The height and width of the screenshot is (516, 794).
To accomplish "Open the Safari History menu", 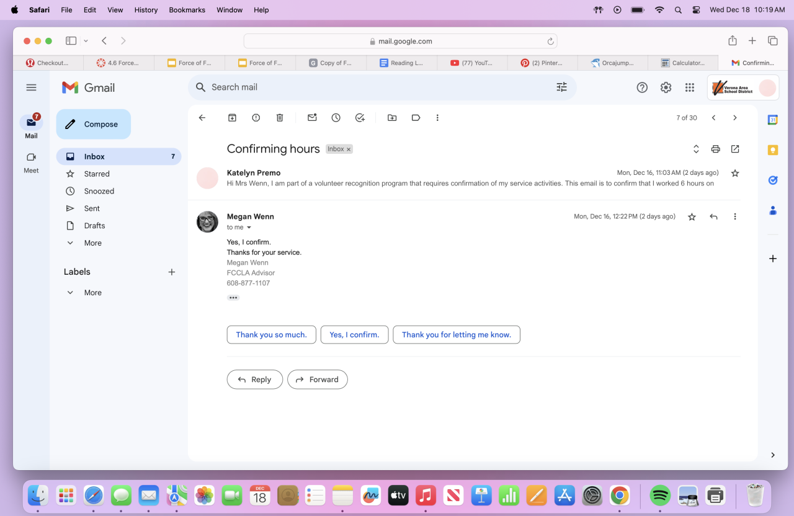I will point(146,10).
